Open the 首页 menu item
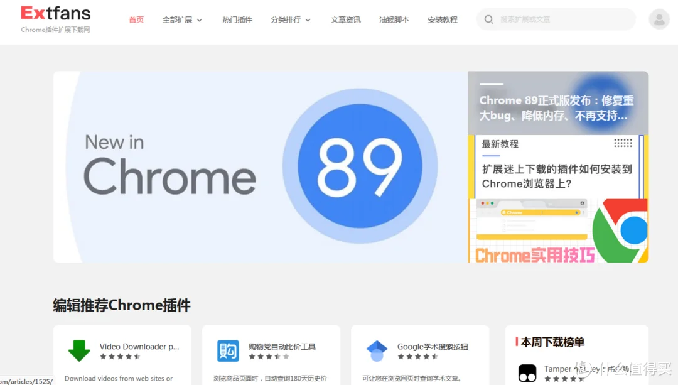 [136, 19]
